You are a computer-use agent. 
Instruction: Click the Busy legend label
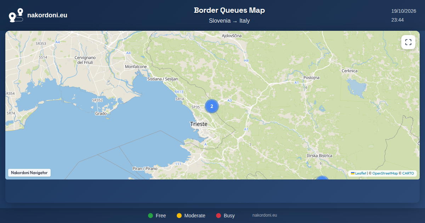pyautogui.click(x=229, y=216)
